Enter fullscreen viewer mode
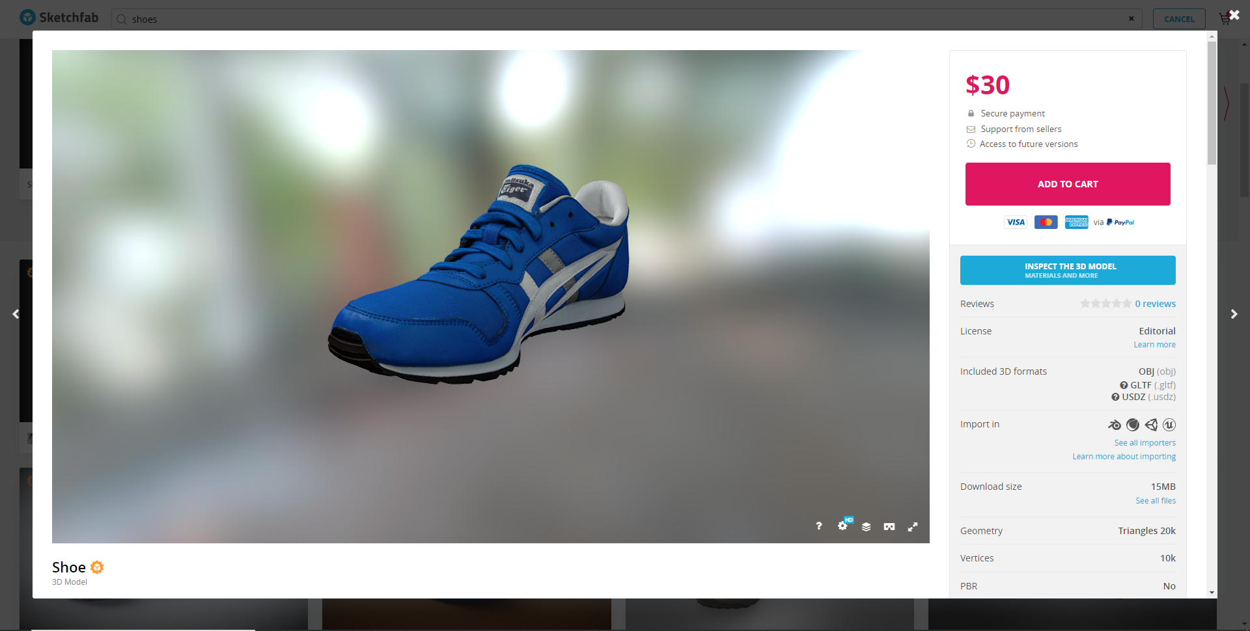 coord(913,526)
